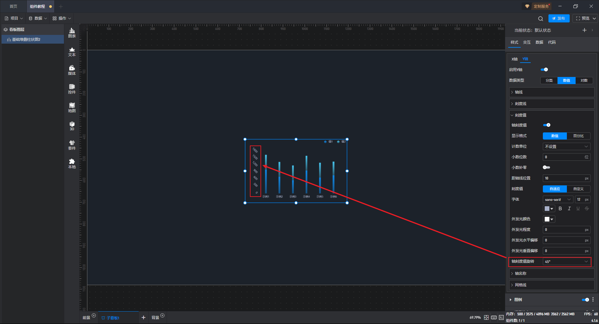
Task: Click the 看板图层 layers panel icon
Action: 6,30
